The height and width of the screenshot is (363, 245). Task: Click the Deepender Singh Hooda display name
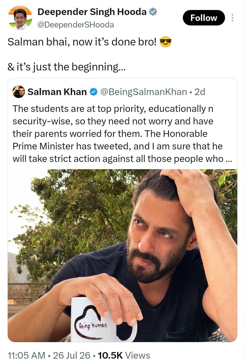(x=92, y=12)
